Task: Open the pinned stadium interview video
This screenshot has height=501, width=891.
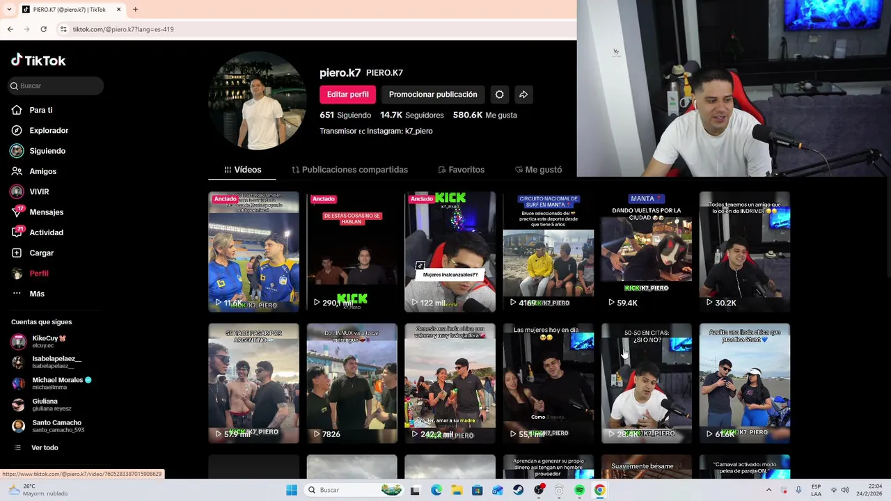Action: point(253,252)
